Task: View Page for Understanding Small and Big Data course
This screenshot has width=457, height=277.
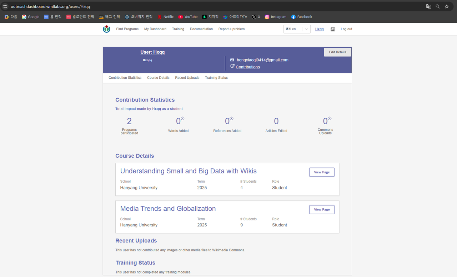Action: (322, 172)
